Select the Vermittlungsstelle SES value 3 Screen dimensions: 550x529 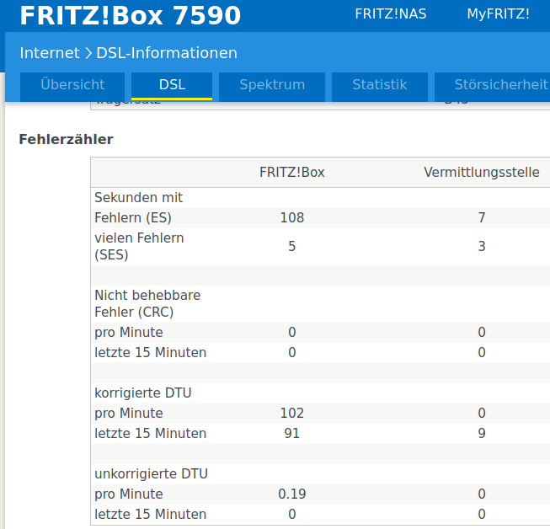(x=482, y=246)
